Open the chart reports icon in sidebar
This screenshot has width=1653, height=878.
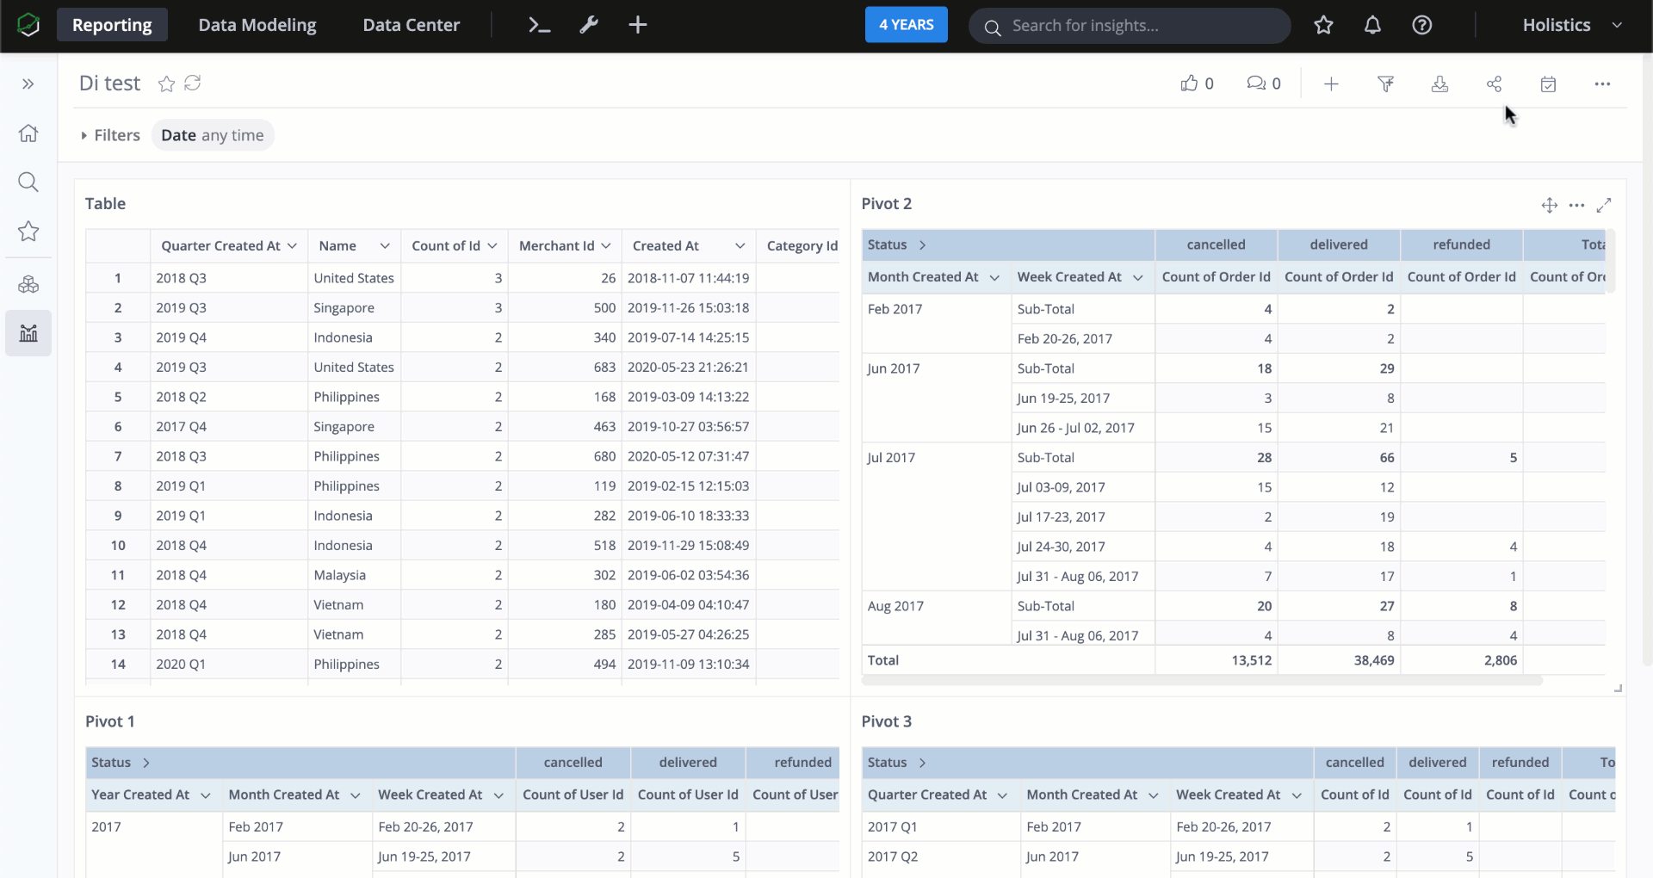pos(28,333)
